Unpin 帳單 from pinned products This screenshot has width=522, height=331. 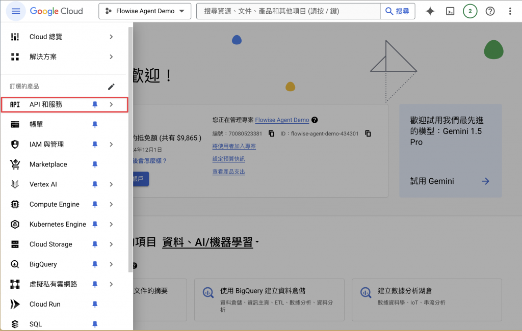pos(95,124)
